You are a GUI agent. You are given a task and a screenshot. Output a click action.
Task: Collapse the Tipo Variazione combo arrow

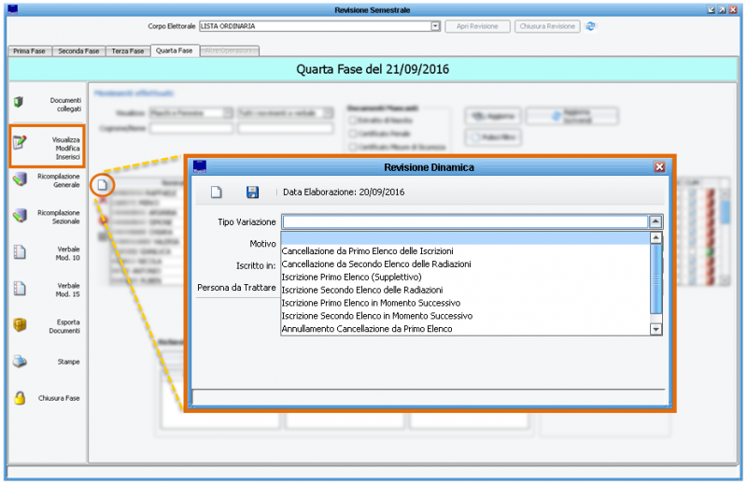point(655,221)
